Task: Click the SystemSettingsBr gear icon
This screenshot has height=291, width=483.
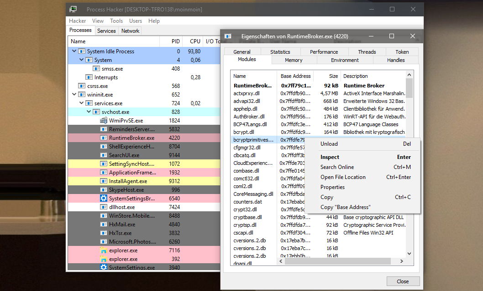Action: [104, 198]
